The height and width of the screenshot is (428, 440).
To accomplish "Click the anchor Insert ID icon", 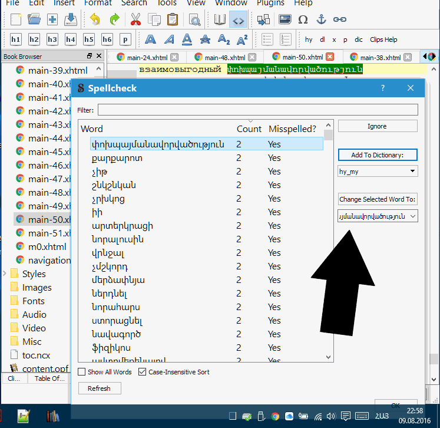I will pos(321,19).
